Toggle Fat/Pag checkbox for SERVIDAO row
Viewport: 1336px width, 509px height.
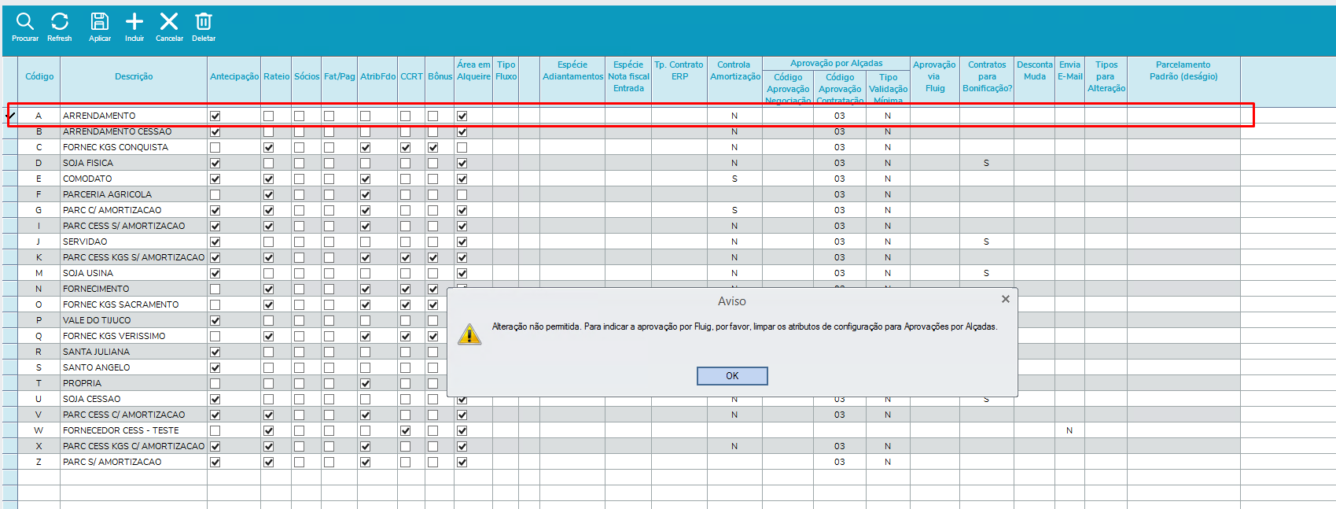coord(329,242)
